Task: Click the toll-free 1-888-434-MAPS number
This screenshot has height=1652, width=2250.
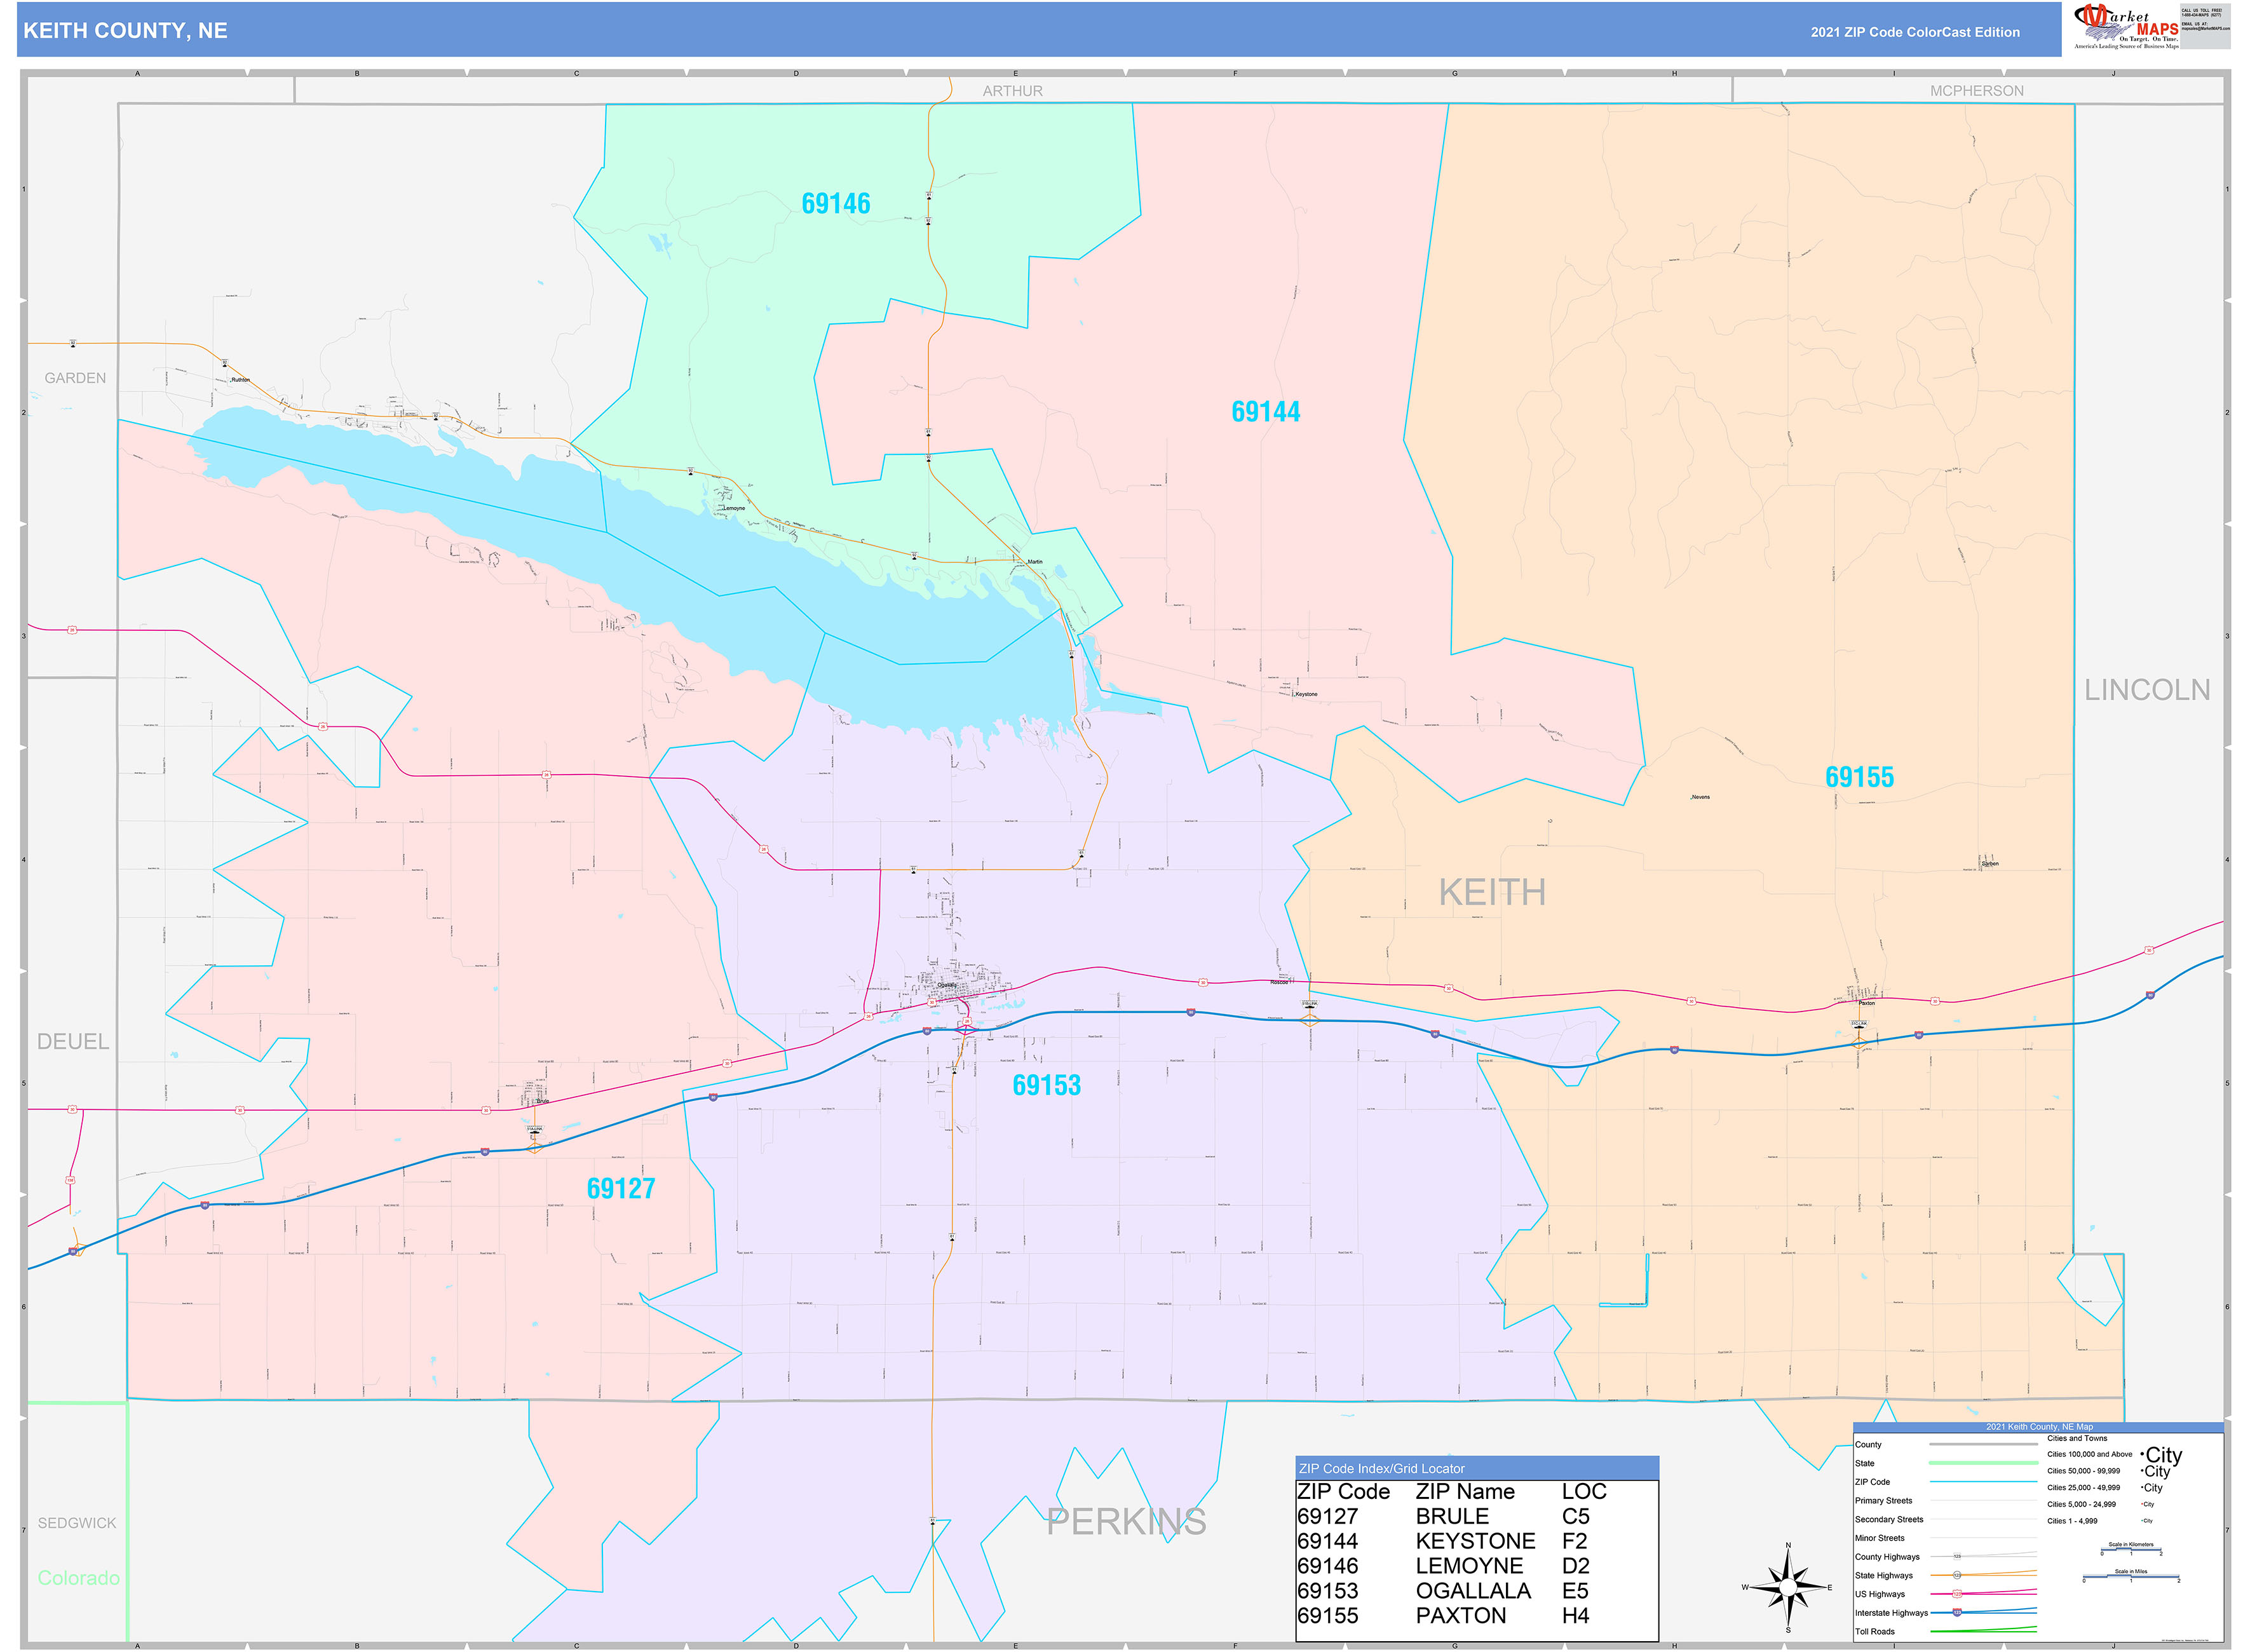Action: pyautogui.click(x=2202, y=15)
